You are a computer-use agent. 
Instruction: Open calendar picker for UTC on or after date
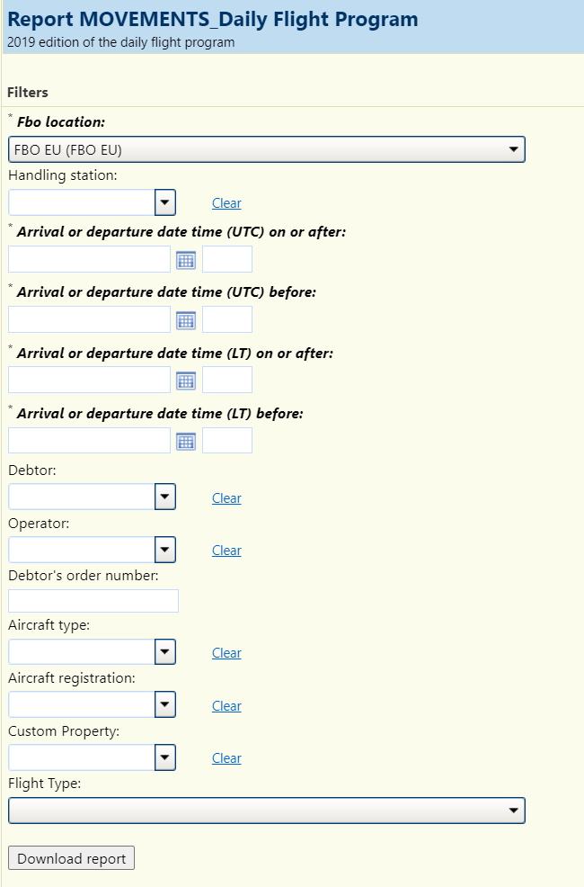click(x=186, y=260)
